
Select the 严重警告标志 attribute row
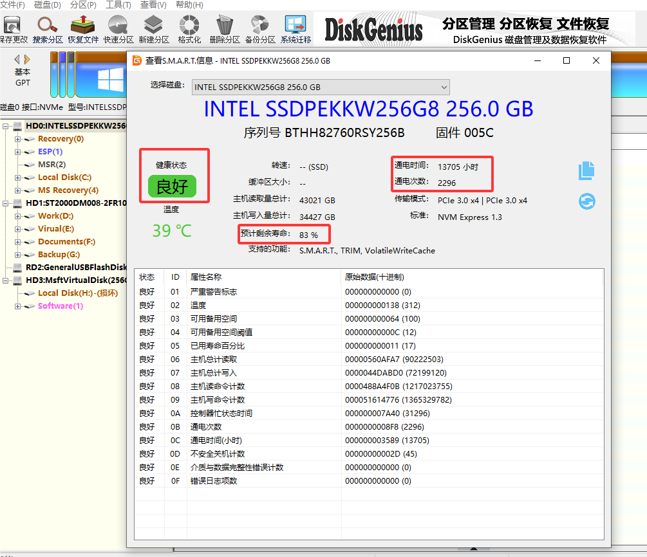coord(369,292)
